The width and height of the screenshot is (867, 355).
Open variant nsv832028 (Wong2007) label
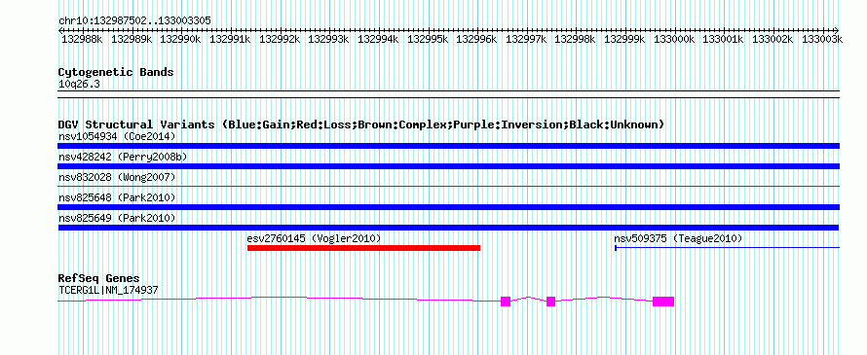click(117, 177)
